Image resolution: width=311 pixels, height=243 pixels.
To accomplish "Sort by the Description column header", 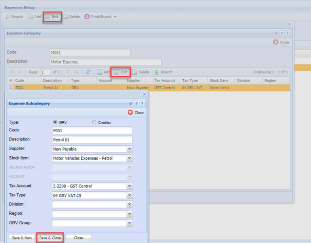I will pyautogui.click(x=53, y=81).
